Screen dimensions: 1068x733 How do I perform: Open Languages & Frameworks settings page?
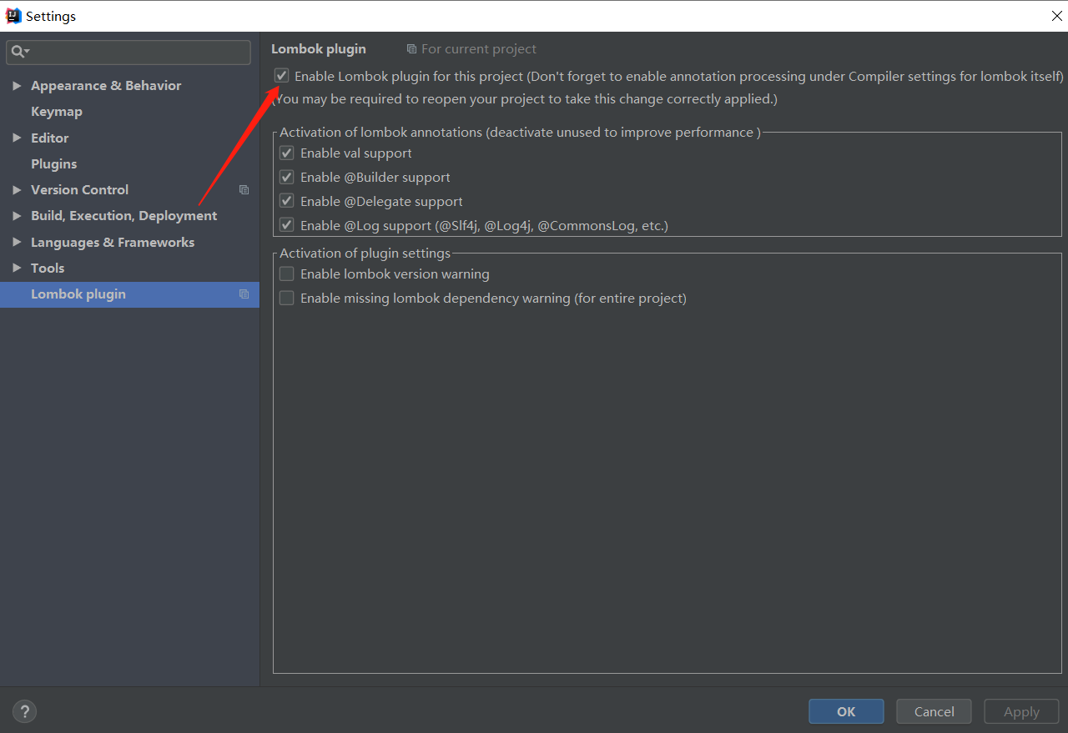pyautogui.click(x=113, y=243)
